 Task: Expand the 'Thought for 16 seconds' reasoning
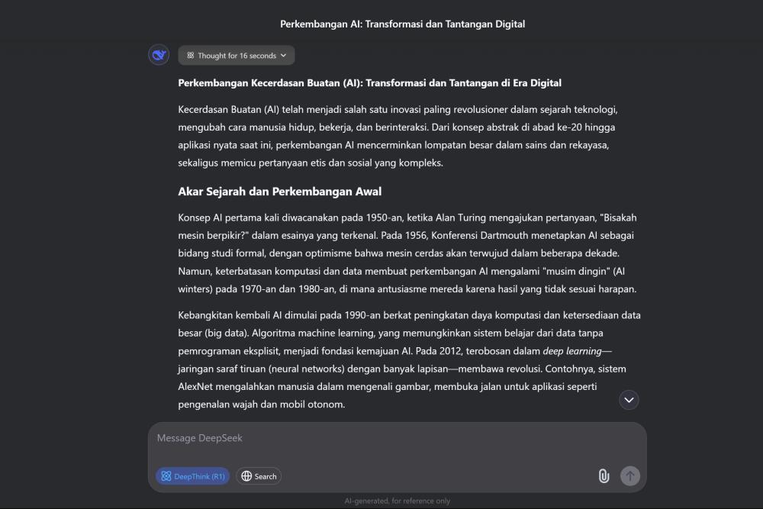pos(236,56)
